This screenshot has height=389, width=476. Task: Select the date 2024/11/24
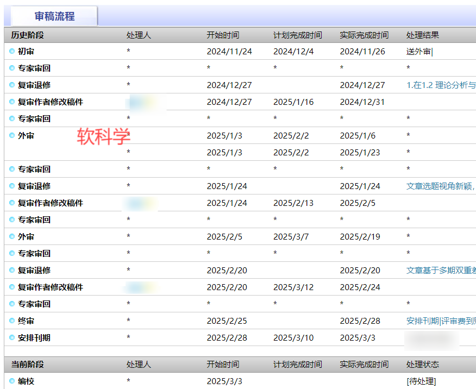[229, 52]
